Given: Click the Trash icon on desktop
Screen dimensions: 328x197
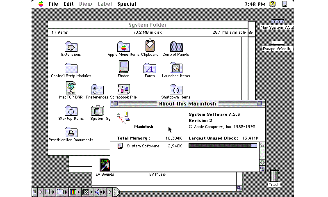Looking at the screenshot, I should 274,175.
